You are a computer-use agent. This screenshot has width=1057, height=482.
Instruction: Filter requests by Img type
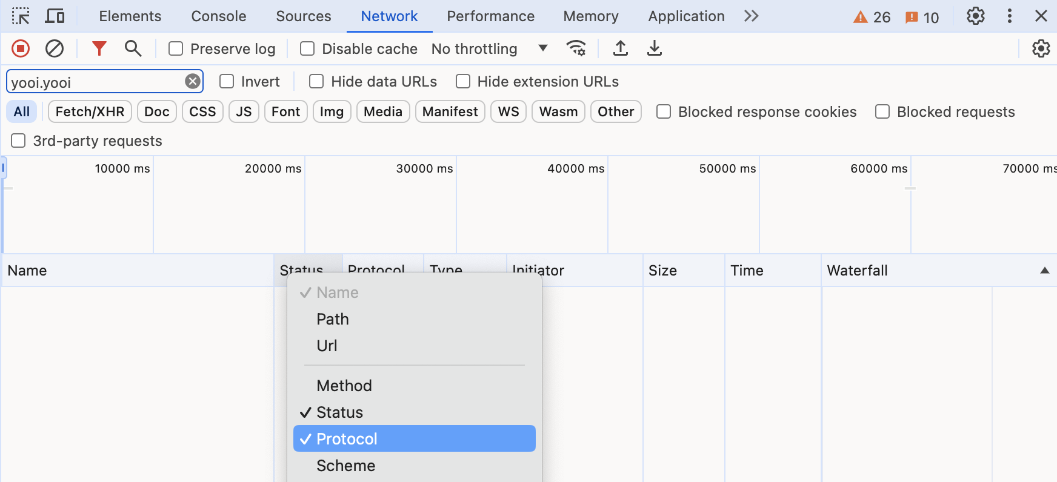point(332,112)
